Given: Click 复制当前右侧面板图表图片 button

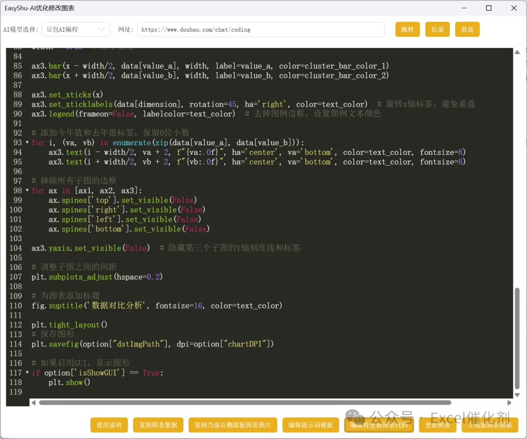Looking at the screenshot, I should (233, 425).
